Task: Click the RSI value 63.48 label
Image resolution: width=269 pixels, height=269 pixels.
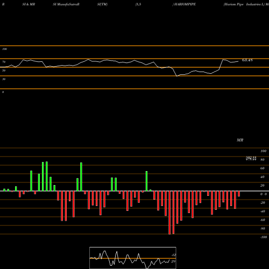Action: click(247, 60)
